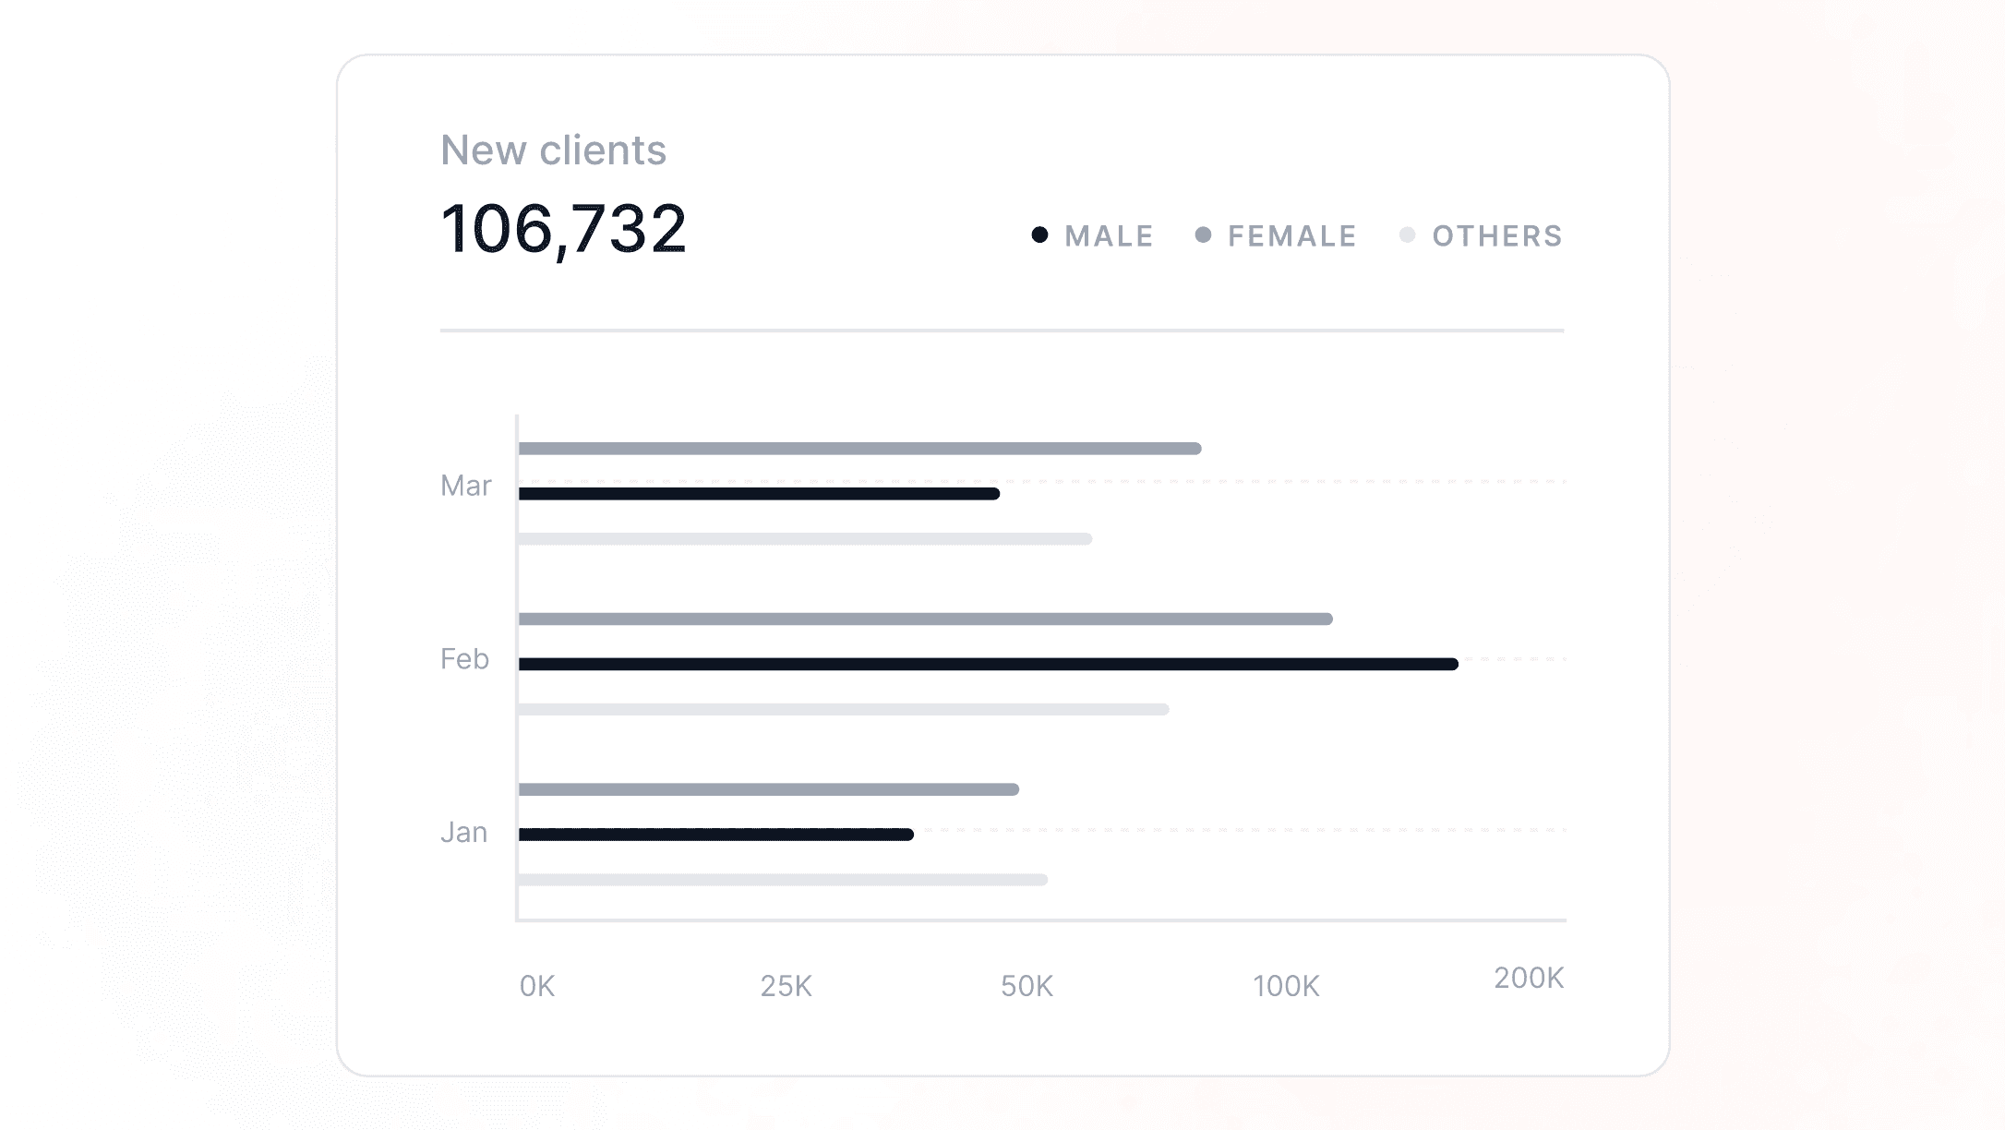Screen dimensions: 2005x1130
Task: Select the February female bar
Action: click(x=925, y=619)
